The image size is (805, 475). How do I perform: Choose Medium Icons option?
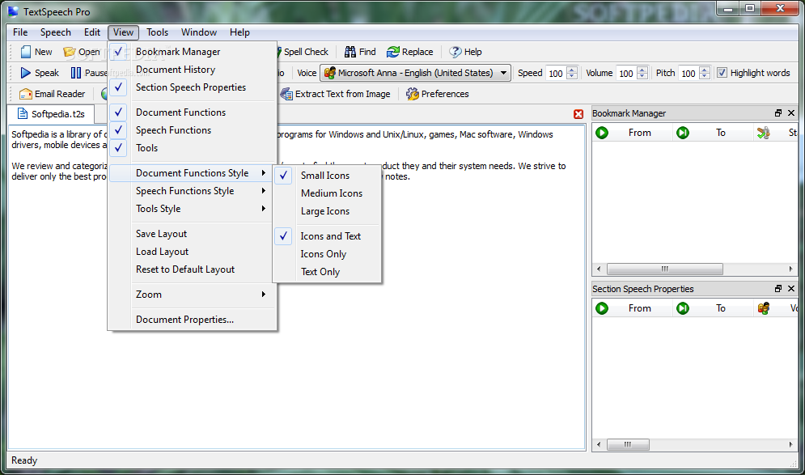click(328, 193)
